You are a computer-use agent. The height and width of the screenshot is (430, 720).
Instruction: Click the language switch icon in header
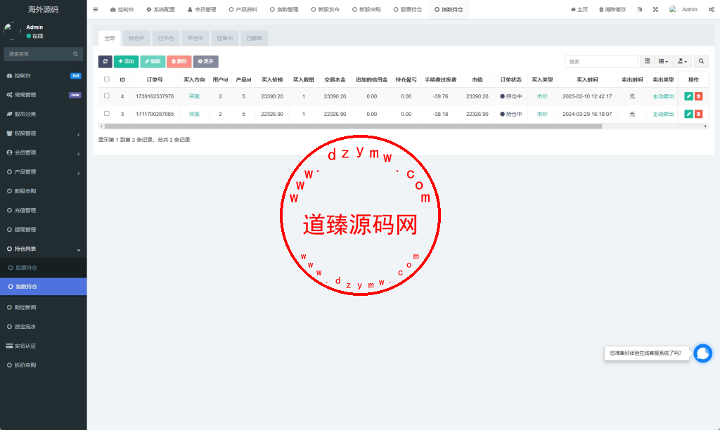[x=640, y=10]
